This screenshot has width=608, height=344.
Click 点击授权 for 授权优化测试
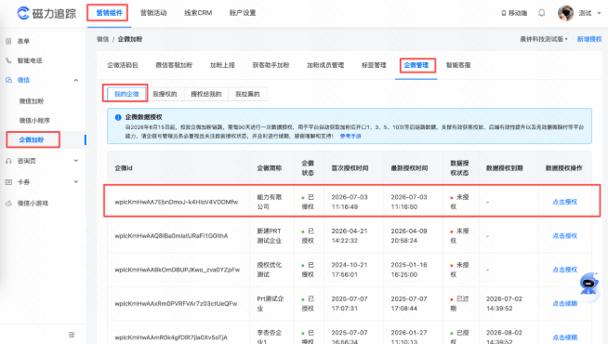(x=564, y=270)
